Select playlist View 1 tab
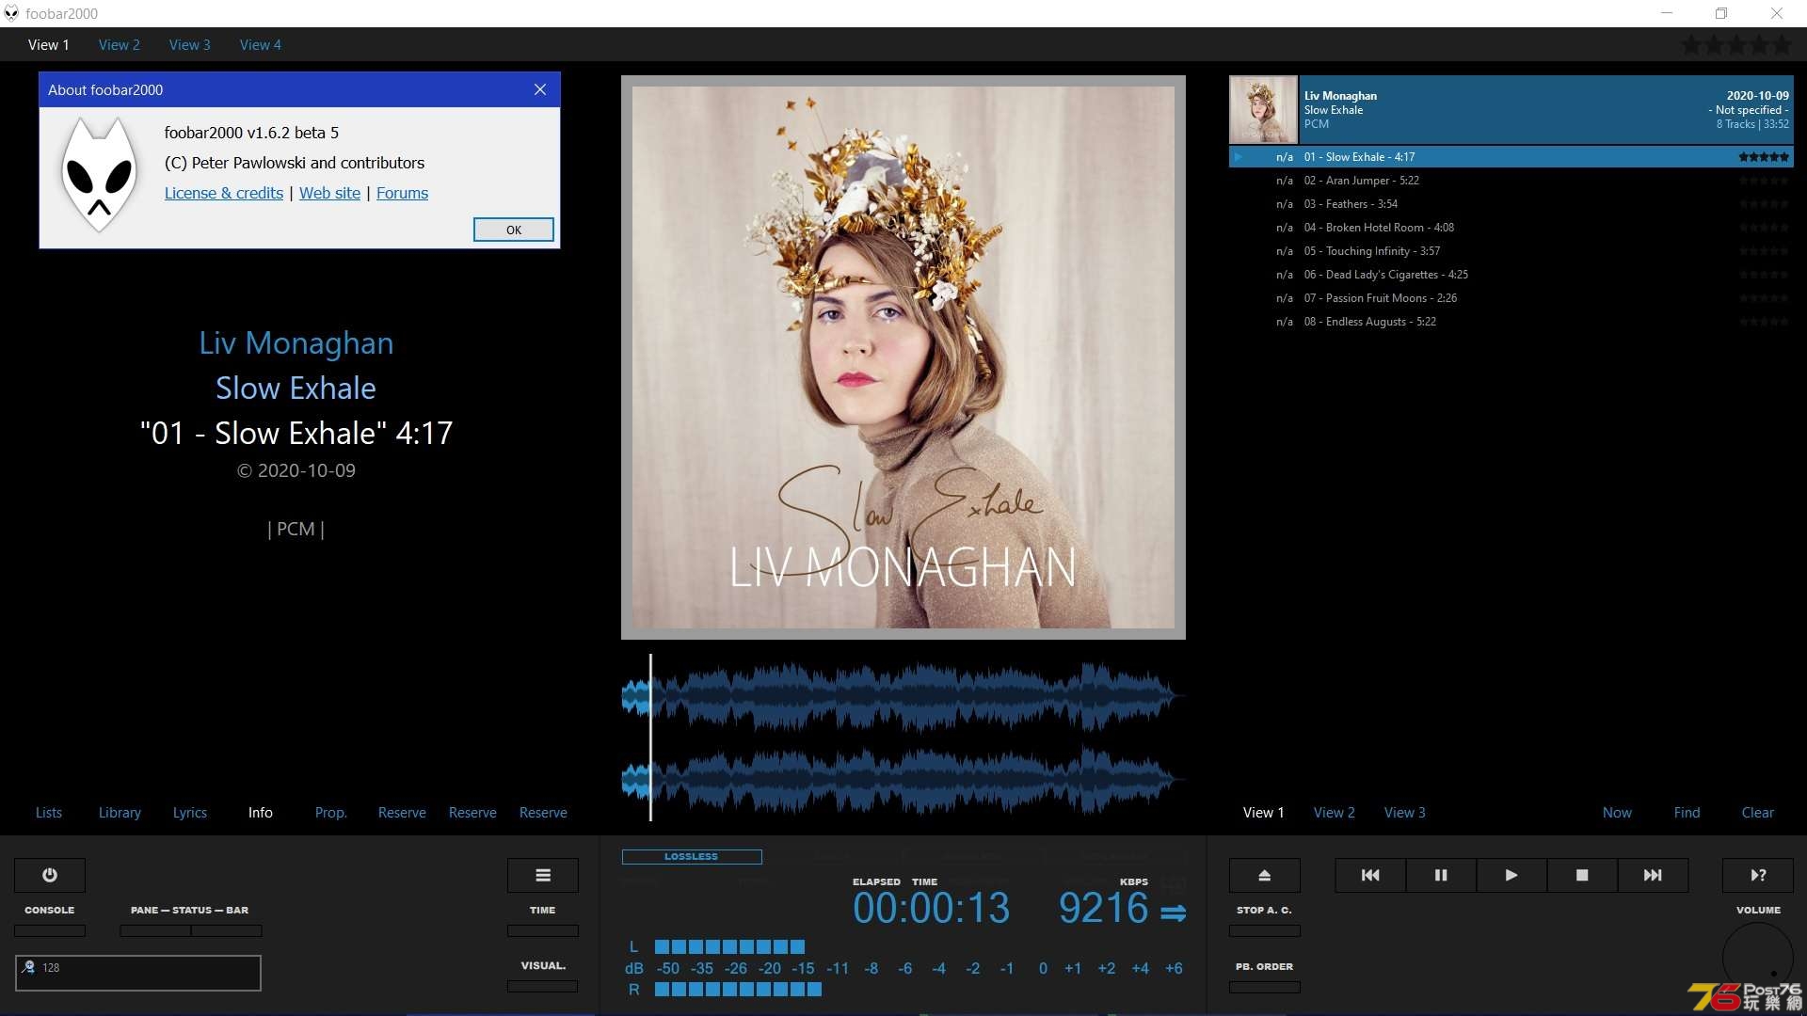 click(x=1264, y=813)
